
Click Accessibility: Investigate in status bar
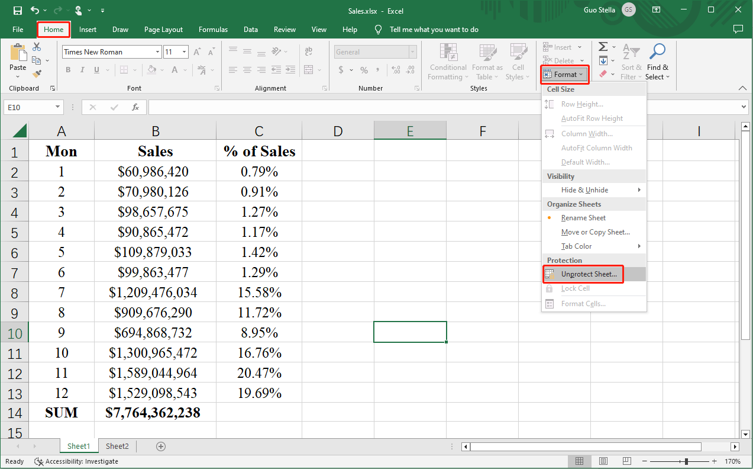(76, 461)
